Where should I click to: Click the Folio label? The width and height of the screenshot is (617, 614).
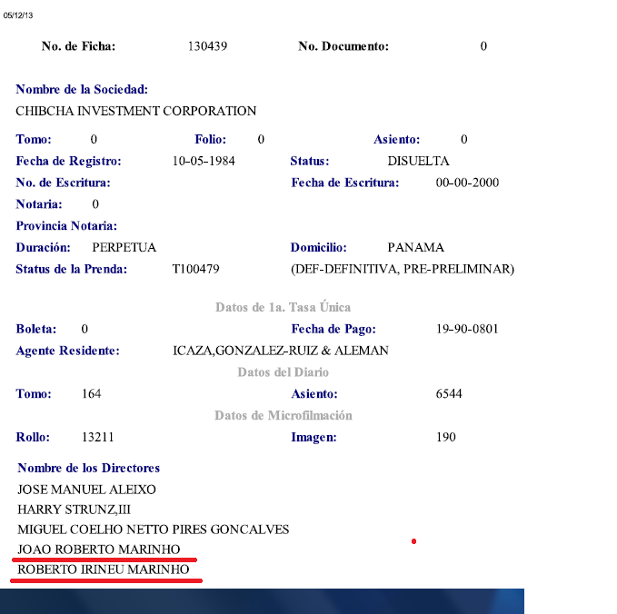click(211, 139)
